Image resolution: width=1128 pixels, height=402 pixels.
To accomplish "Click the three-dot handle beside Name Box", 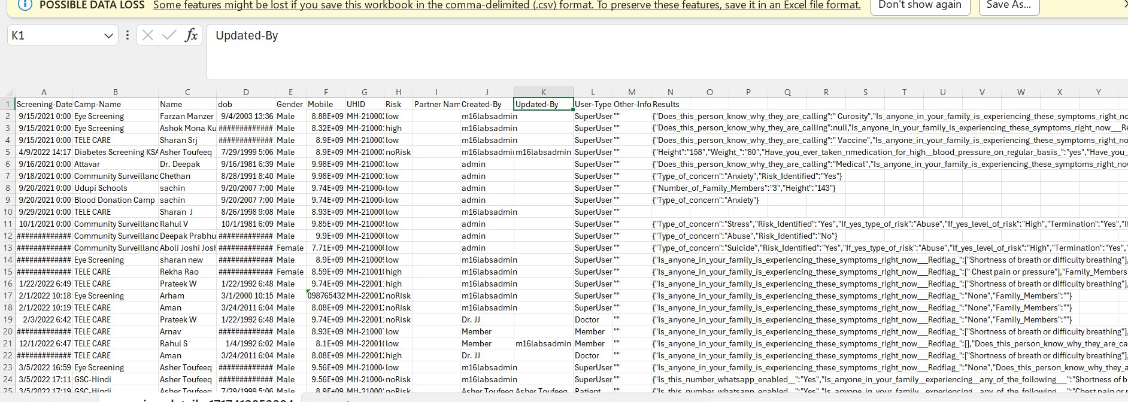I will [x=127, y=36].
